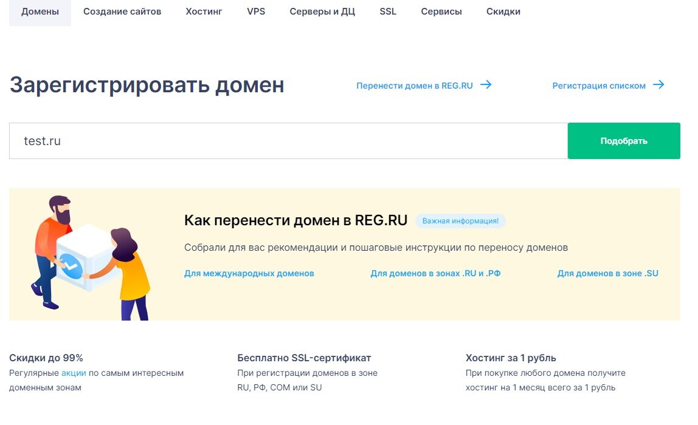Click the Как перенести домен в REG.RU heading
The image size is (698, 425).
tap(295, 220)
